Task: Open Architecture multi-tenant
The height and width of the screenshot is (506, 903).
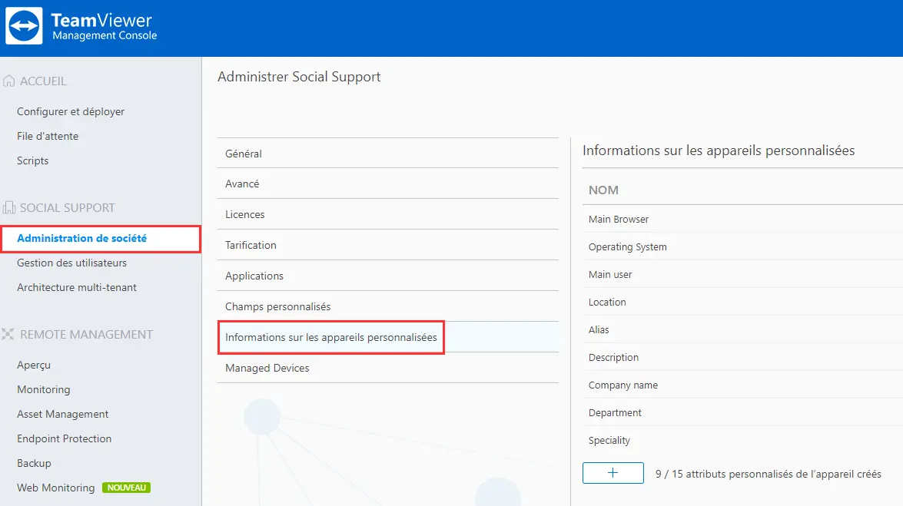Action: point(77,287)
